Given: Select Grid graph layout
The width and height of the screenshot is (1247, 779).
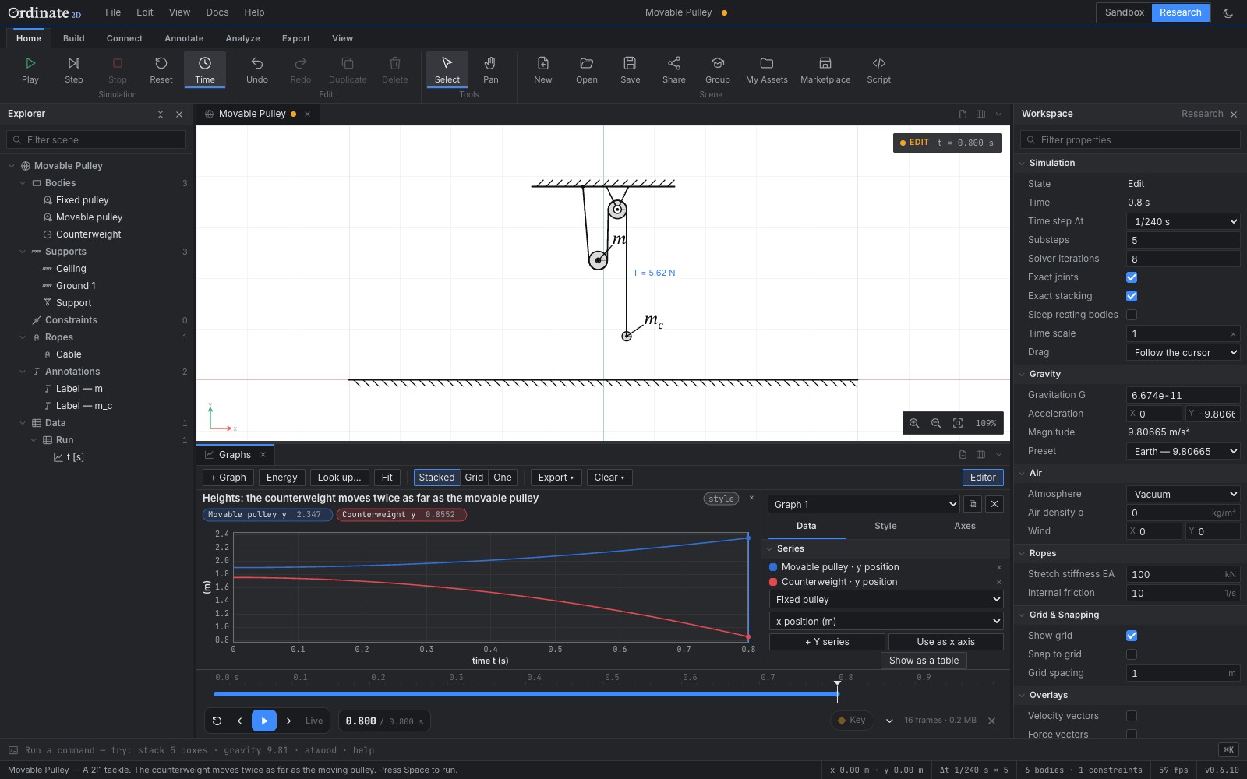Looking at the screenshot, I should [x=474, y=478].
